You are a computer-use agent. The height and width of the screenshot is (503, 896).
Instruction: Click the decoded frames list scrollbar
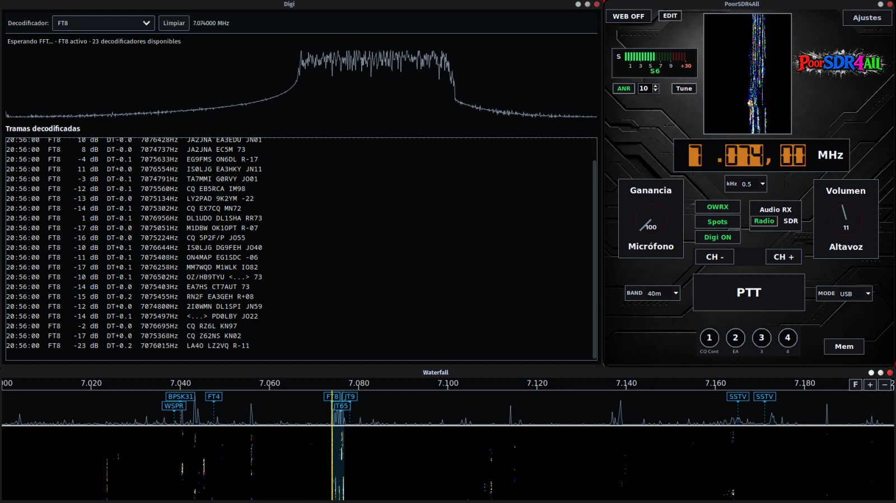594,259
